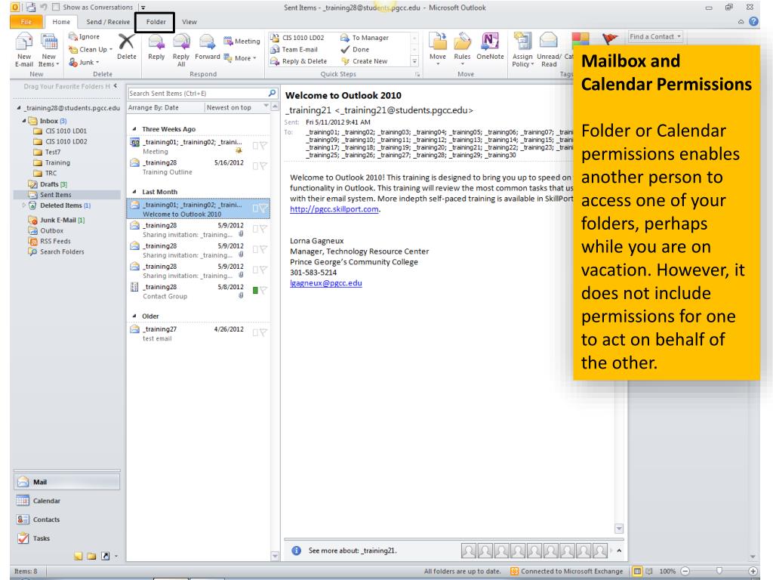Switch to Normal view in status bar
This screenshot has height=580, width=773.
pos(637,571)
